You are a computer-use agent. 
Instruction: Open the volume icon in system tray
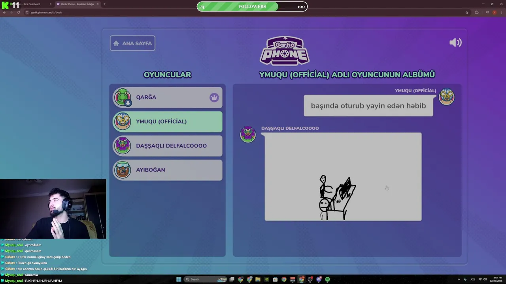point(485,279)
